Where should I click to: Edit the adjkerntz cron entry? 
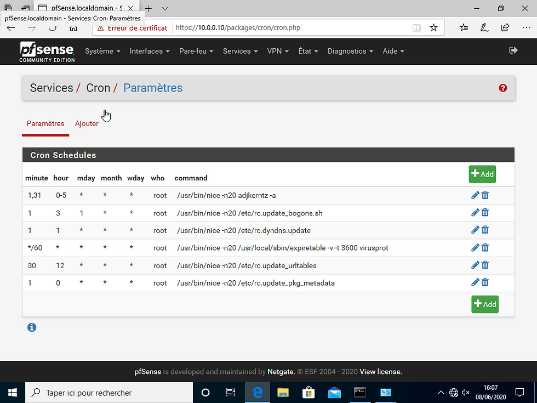[x=475, y=195]
